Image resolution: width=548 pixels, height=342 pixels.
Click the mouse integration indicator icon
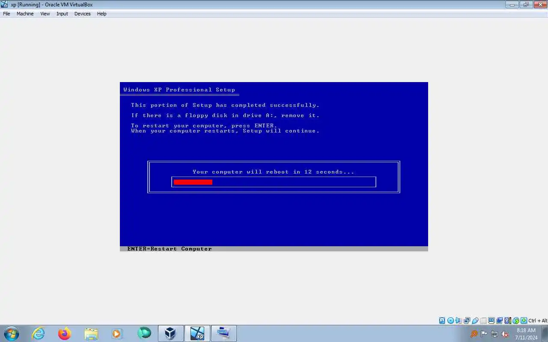tap(516, 320)
